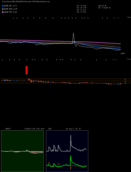Click the 'ADX' panel heading
Screen dimensions: 131x172
[x=50, y=128]
